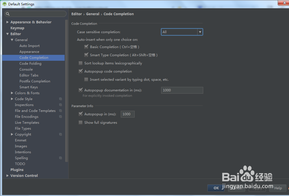Enable Show full signatures checkbox
Image resolution: width=289 pixels, height=196 pixels.
pos(81,122)
